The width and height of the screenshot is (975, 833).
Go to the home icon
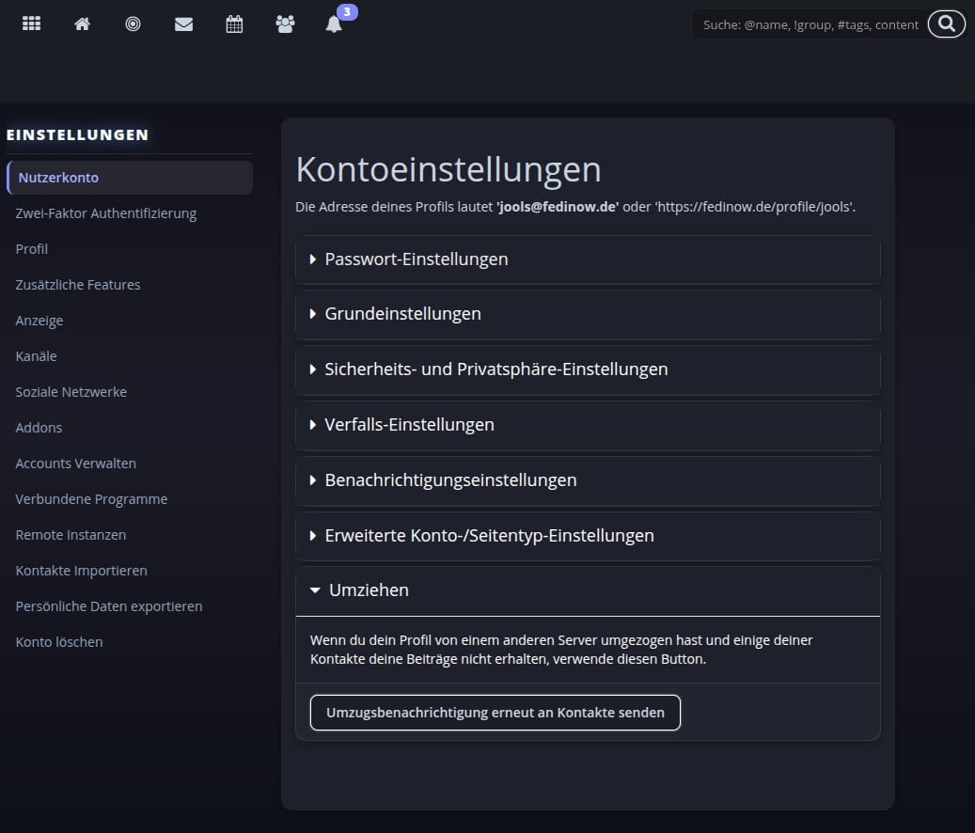82,24
